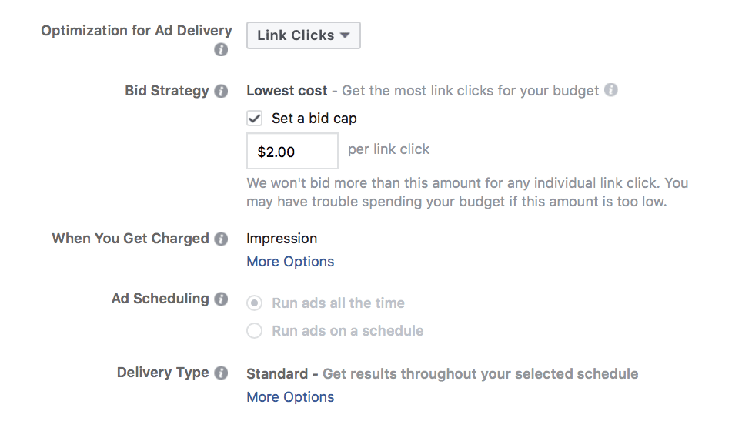Screen dimensions: 742x428
Task: Click info icon under Optimization for Ad Delivery
Action: (221, 50)
